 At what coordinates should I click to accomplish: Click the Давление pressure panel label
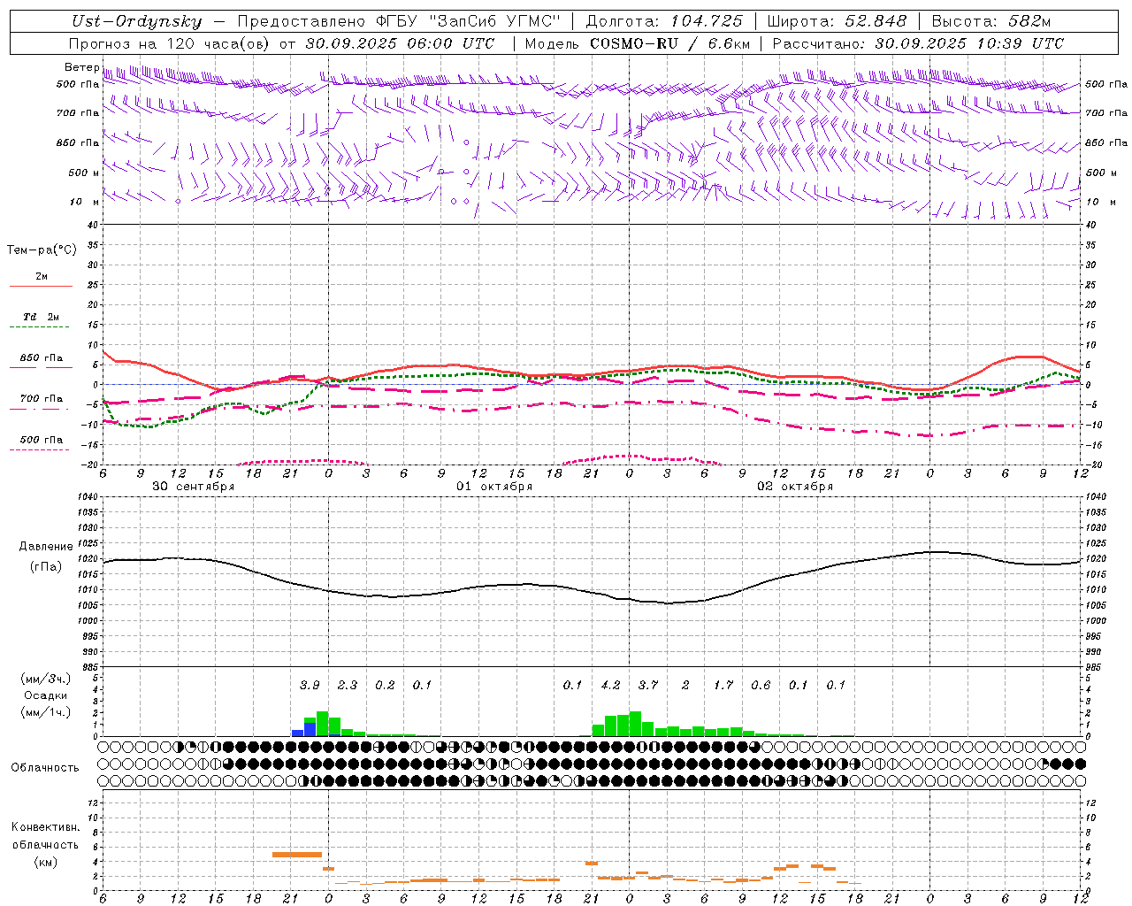click(x=46, y=547)
